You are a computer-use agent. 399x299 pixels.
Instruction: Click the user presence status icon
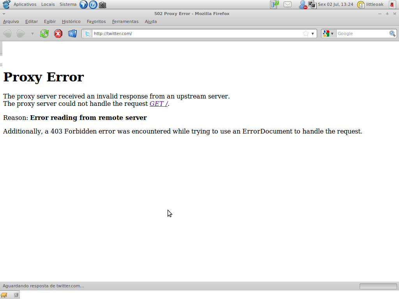pyautogui.click(x=303, y=5)
